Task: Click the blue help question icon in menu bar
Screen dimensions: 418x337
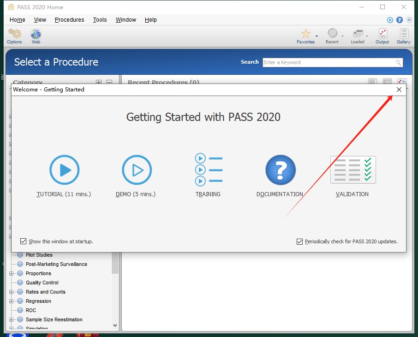Action: pos(400,20)
